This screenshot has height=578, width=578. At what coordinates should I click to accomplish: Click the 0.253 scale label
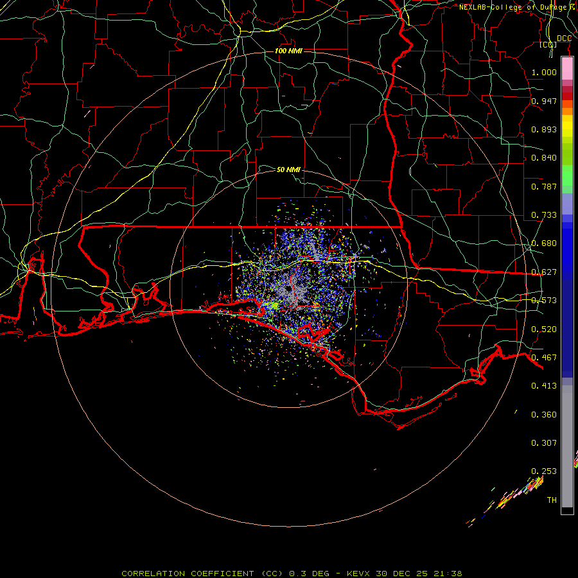544,471
